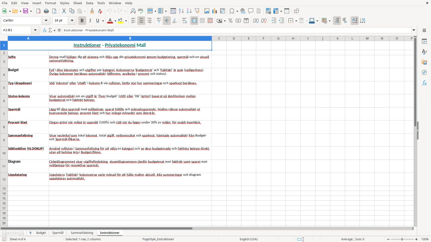Viewport: 431px width, 242px height.
Task: Open the Borders dropdown arrow
Action: (296, 21)
